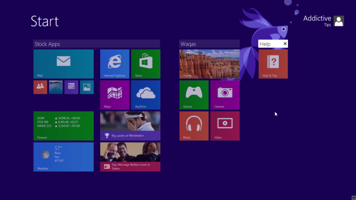Viewport: 356px width, 200px height.
Task: Open the SkyDrive tile
Action: click(x=146, y=95)
